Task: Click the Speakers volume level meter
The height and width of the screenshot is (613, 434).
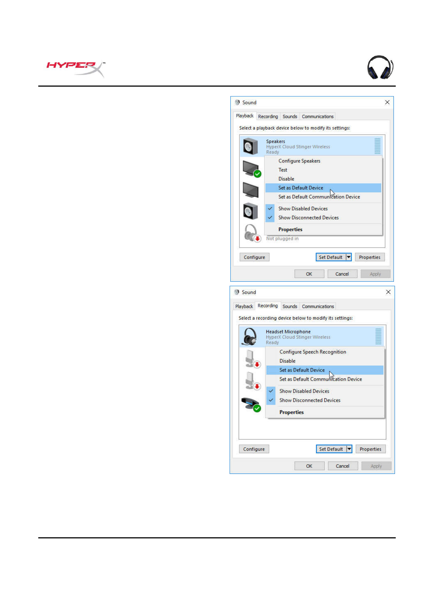Action: pos(378,146)
